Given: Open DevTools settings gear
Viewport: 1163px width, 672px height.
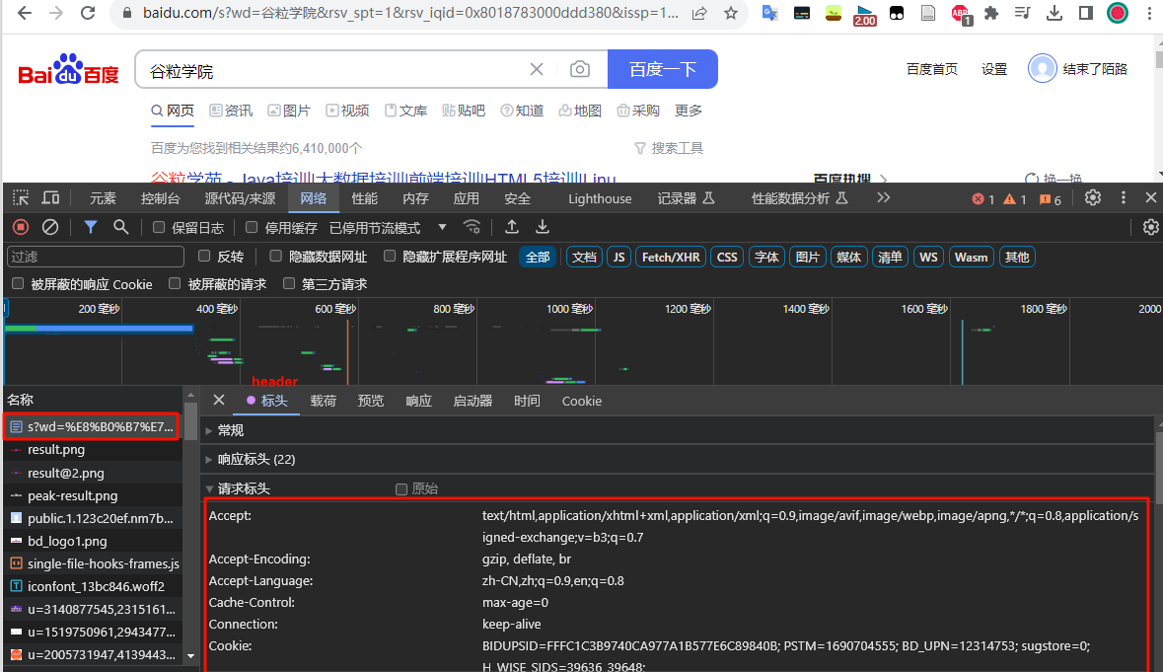Looking at the screenshot, I should click(x=1093, y=198).
